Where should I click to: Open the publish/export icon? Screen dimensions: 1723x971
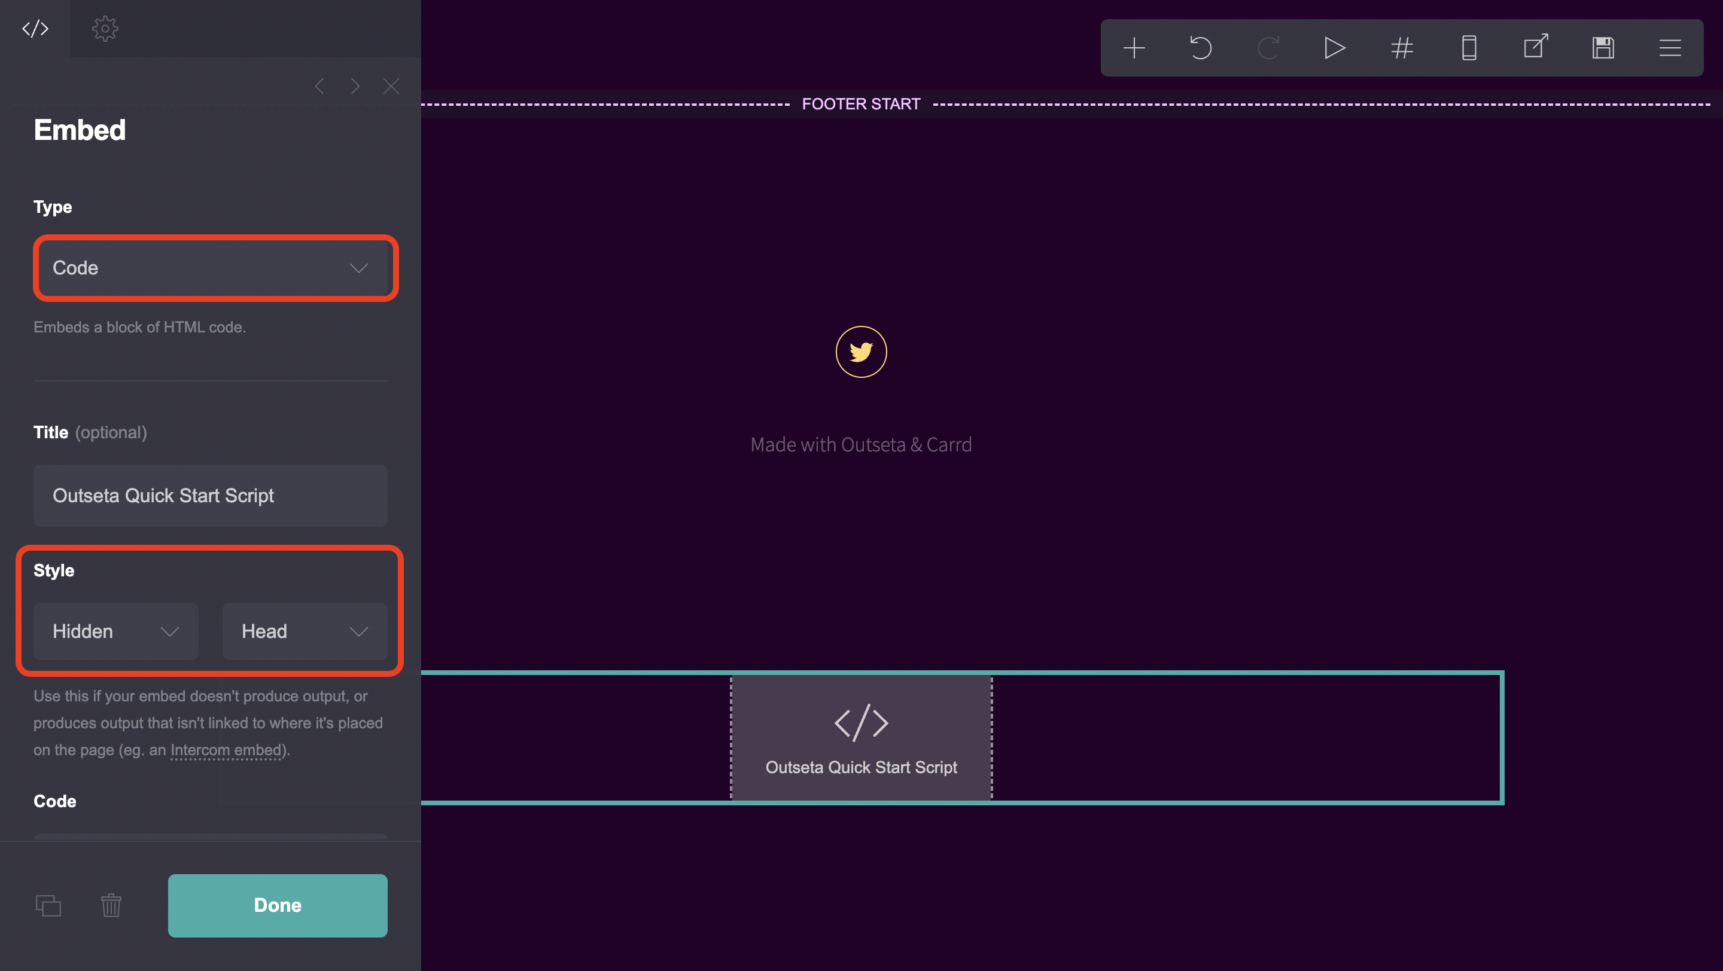click(1536, 47)
